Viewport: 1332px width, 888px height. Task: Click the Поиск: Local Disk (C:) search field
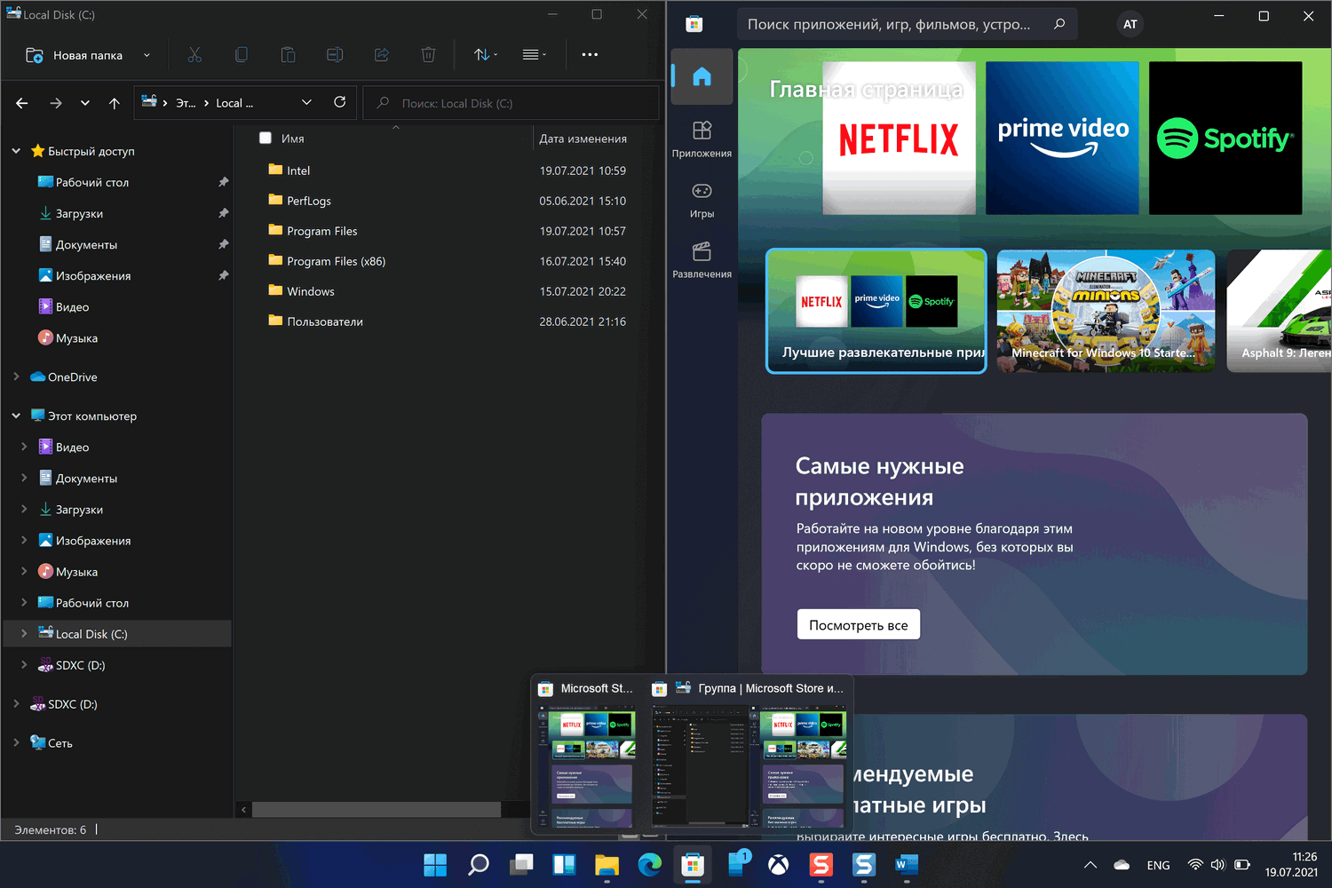(x=511, y=103)
